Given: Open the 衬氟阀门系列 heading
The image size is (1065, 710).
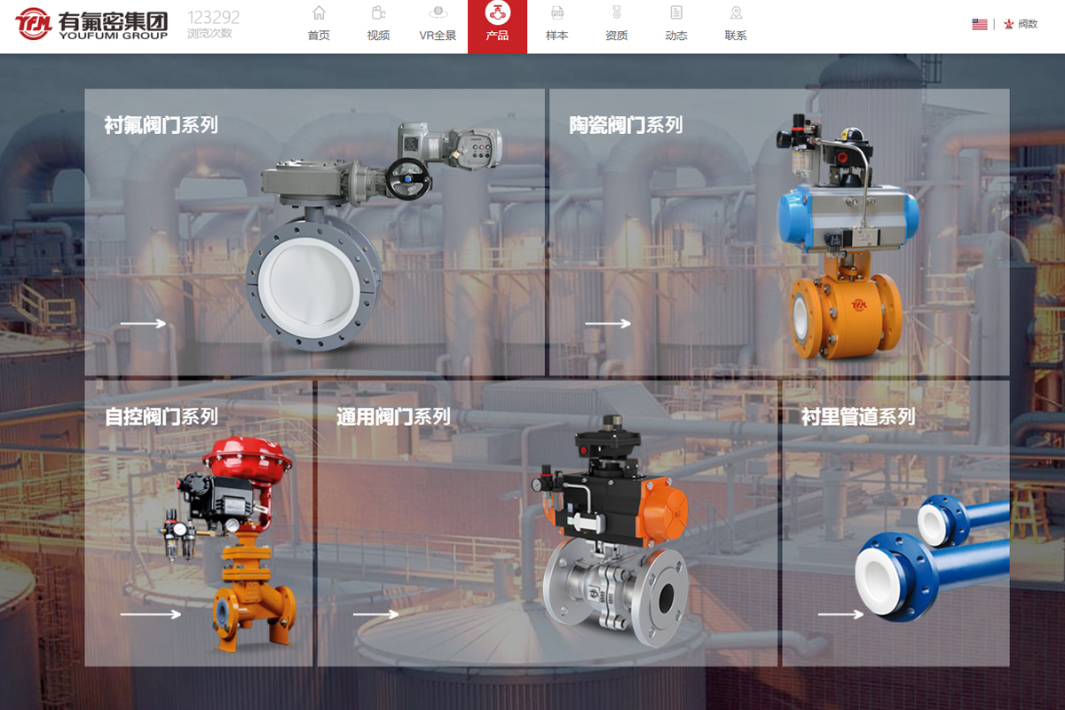Looking at the screenshot, I should coord(161,125).
